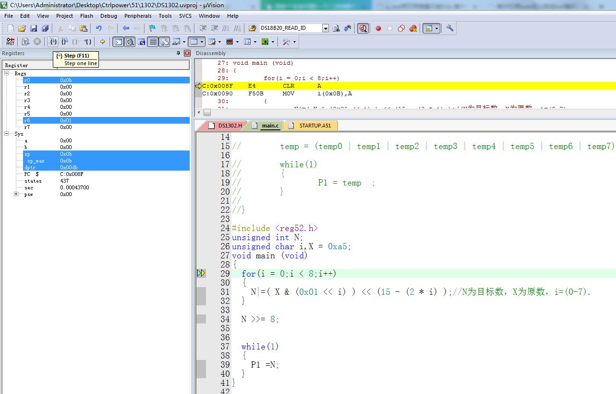Close the Registers panel
Viewport: 616px width, 394px height.
pyautogui.click(x=187, y=53)
